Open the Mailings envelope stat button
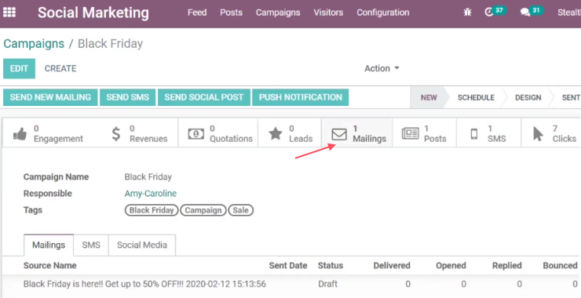 (x=357, y=133)
